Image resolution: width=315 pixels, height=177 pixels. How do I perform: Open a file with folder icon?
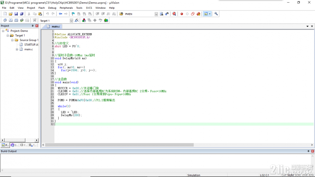[x=10, y=14]
